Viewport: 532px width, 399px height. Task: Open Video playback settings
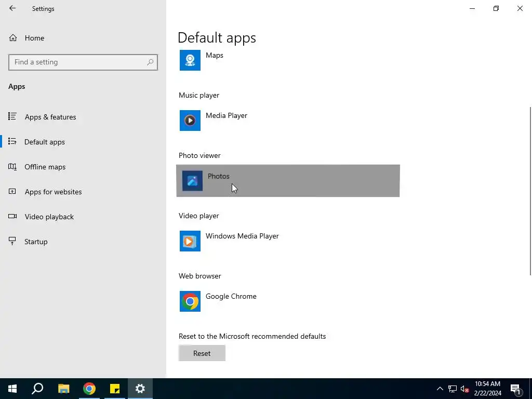pos(83,217)
